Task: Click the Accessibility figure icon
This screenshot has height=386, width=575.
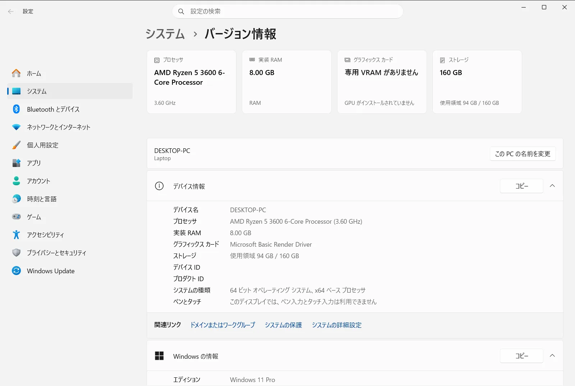Action: [16, 235]
